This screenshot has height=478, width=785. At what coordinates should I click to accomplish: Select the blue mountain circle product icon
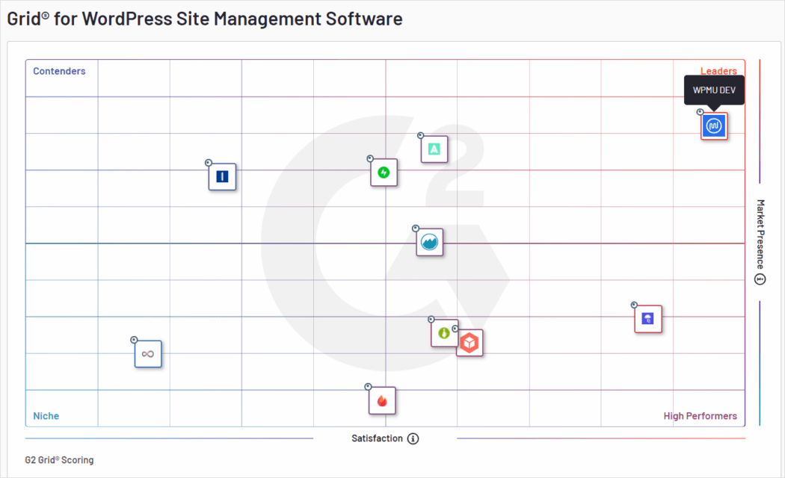click(430, 242)
